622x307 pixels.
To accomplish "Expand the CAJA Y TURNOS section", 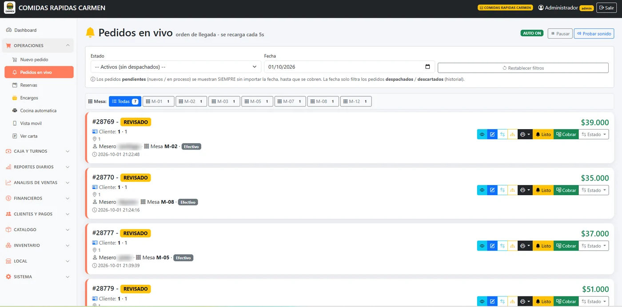I will point(38,151).
